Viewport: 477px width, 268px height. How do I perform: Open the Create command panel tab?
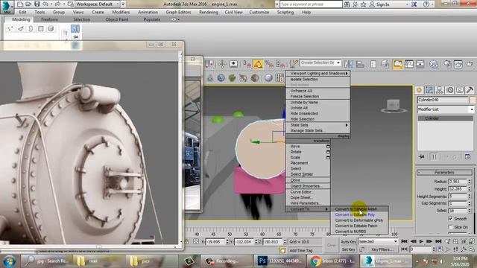coord(419,90)
